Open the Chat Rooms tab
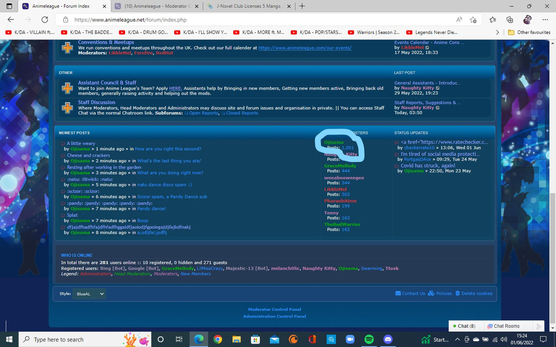 coord(507,326)
